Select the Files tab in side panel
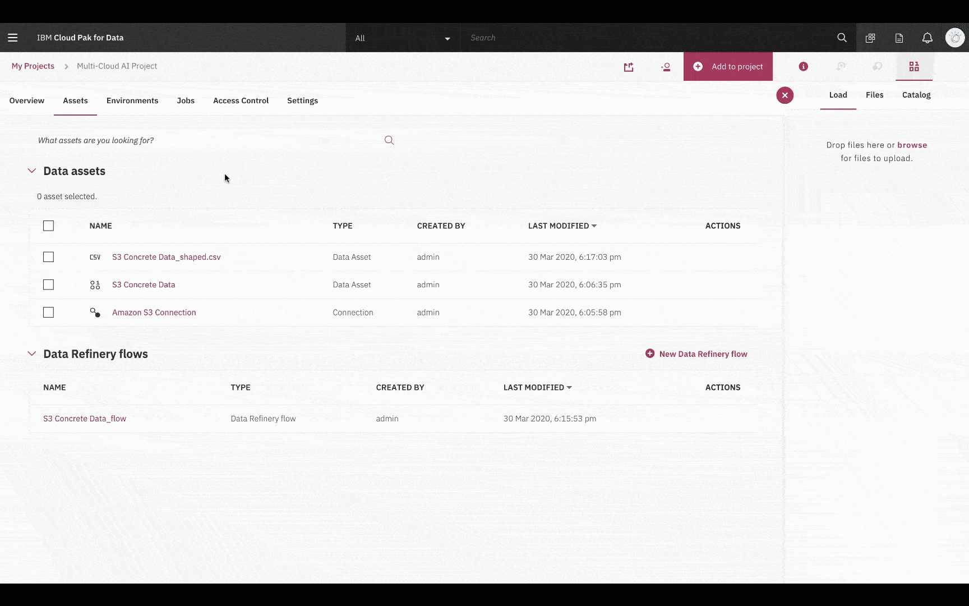969x606 pixels. pos(875,95)
